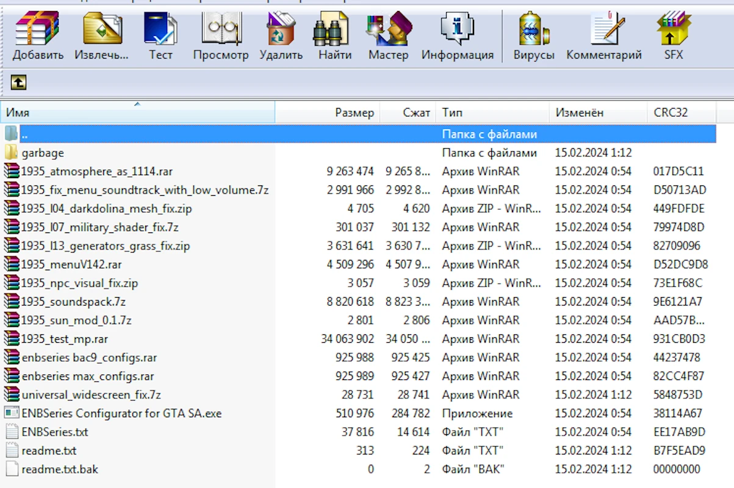Click the Извлечь (Extract) toolbar icon
This screenshot has width=734, height=488.
(102, 30)
